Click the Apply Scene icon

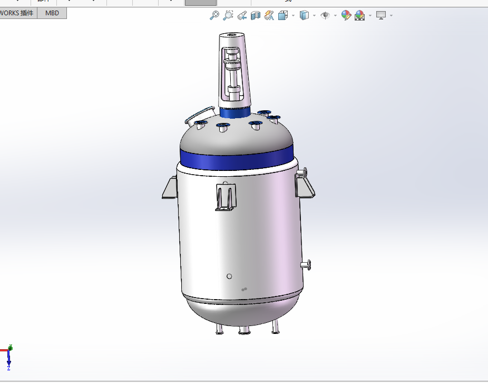360,15
